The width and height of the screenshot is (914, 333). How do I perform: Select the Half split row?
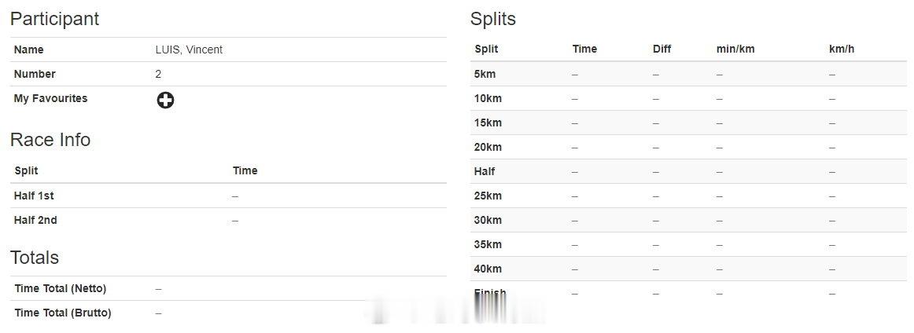688,172
